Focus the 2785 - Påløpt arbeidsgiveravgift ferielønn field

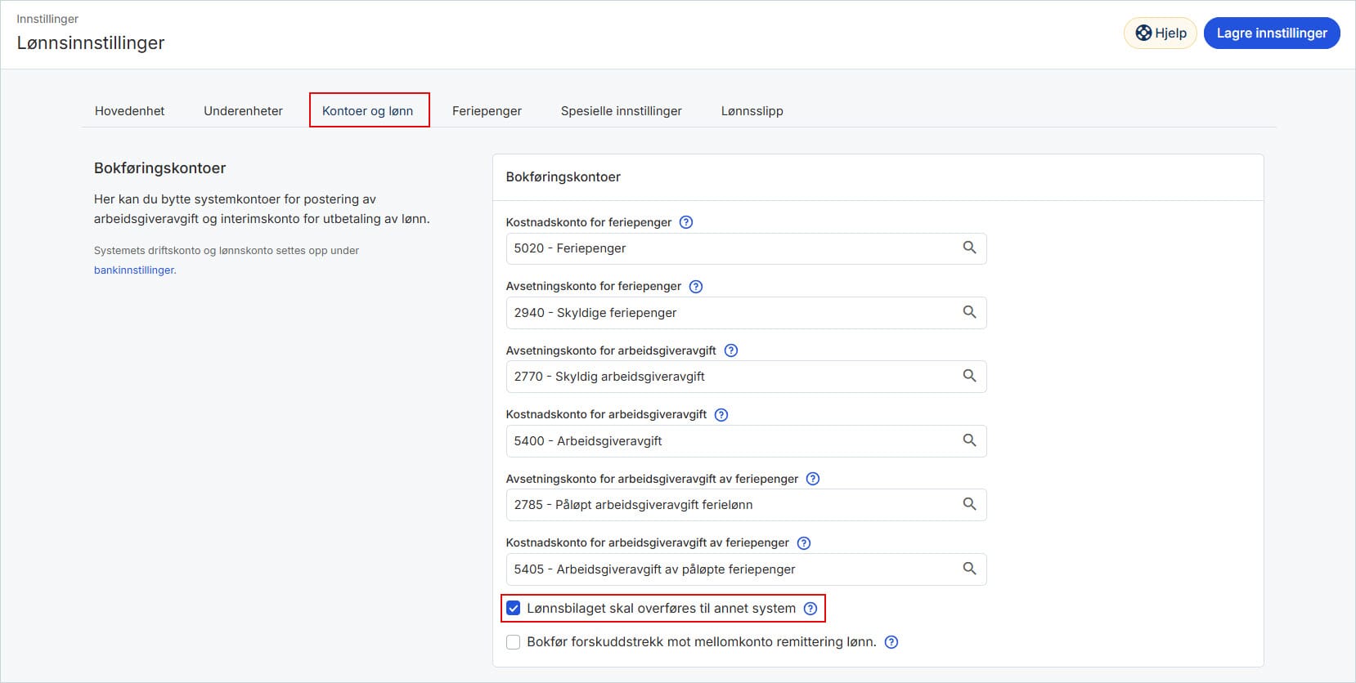click(746, 505)
